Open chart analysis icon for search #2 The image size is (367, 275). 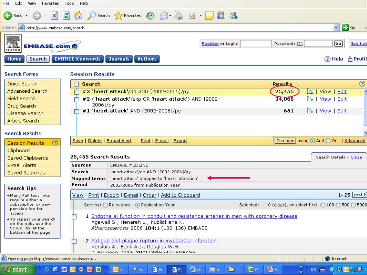click(x=310, y=99)
